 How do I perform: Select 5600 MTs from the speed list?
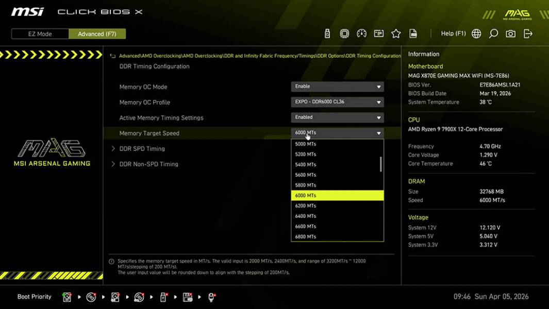305,174
